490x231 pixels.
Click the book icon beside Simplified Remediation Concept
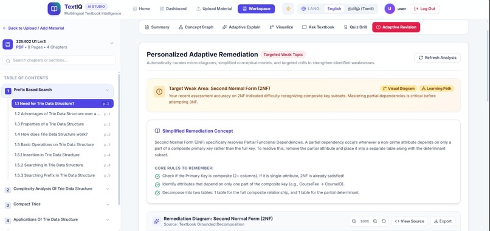157,131
